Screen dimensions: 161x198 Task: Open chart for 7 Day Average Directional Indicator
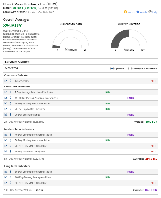click(6, 92)
